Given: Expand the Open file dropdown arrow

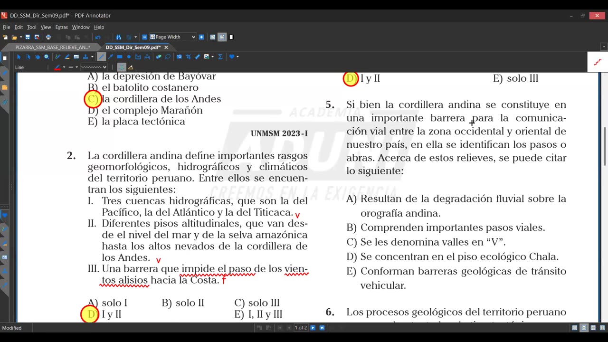Looking at the screenshot, I should (21, 37).
